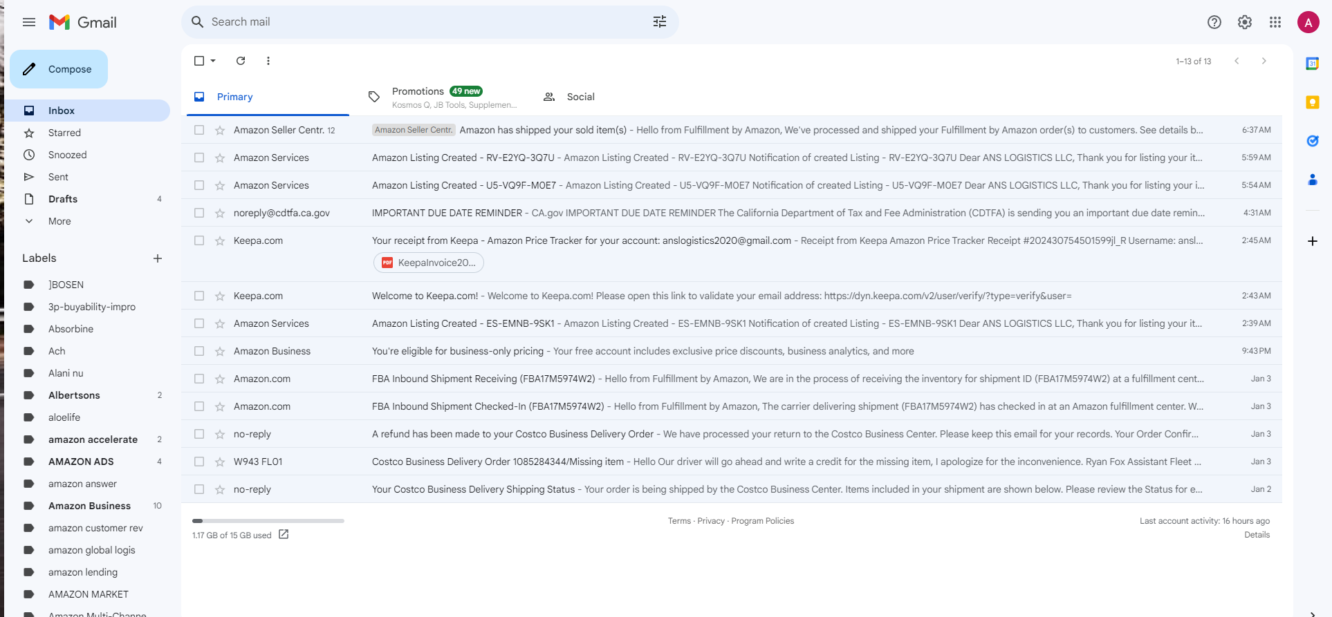Open Google Keep side panel

[x=1312, y=102]
